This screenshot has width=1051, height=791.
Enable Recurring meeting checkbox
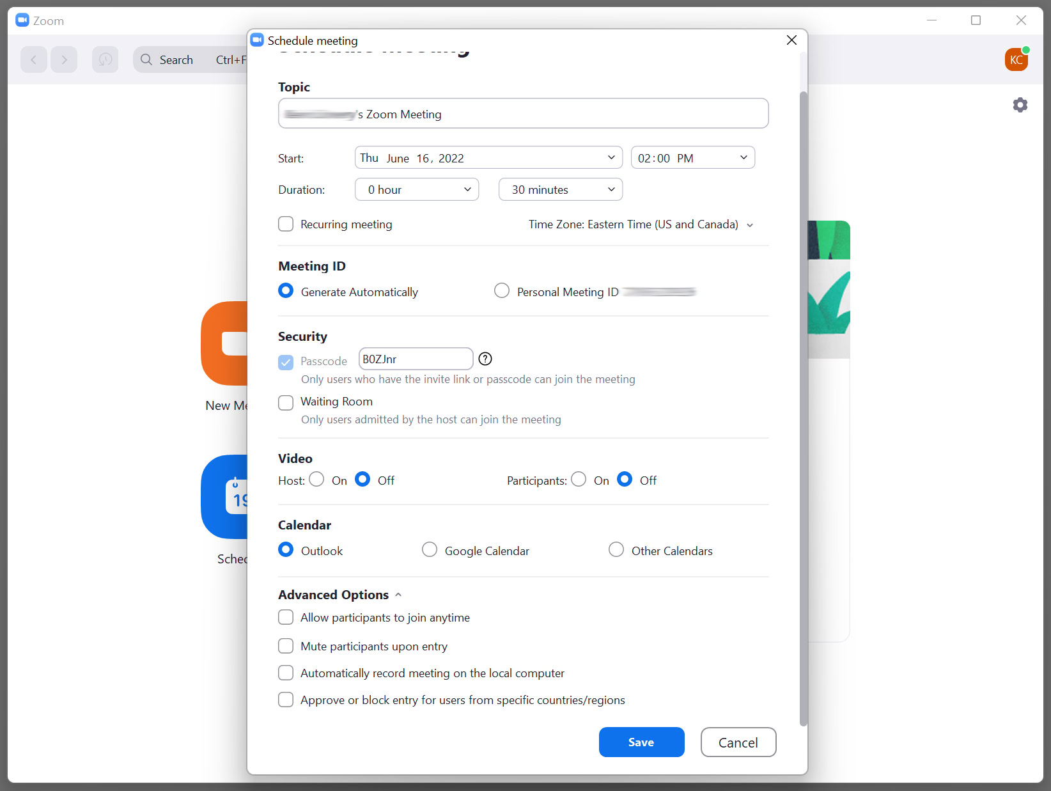(286, 224)
